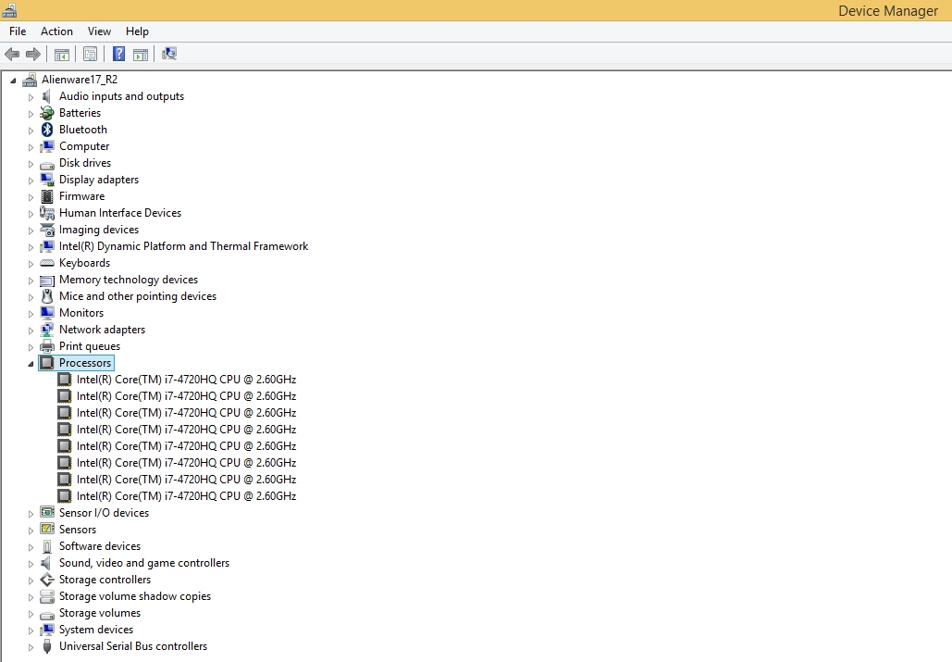This screenshot has height=662, width=952.
Task: Expand Sound, video and game controllers
Action: point(31,564)
